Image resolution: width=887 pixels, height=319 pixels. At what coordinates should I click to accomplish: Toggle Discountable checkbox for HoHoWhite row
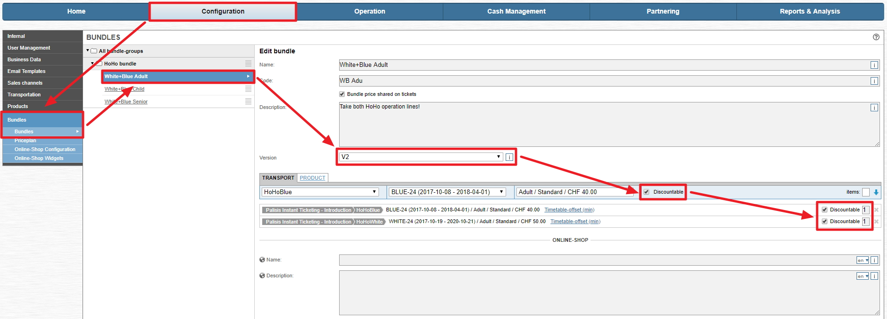(825, 221)
